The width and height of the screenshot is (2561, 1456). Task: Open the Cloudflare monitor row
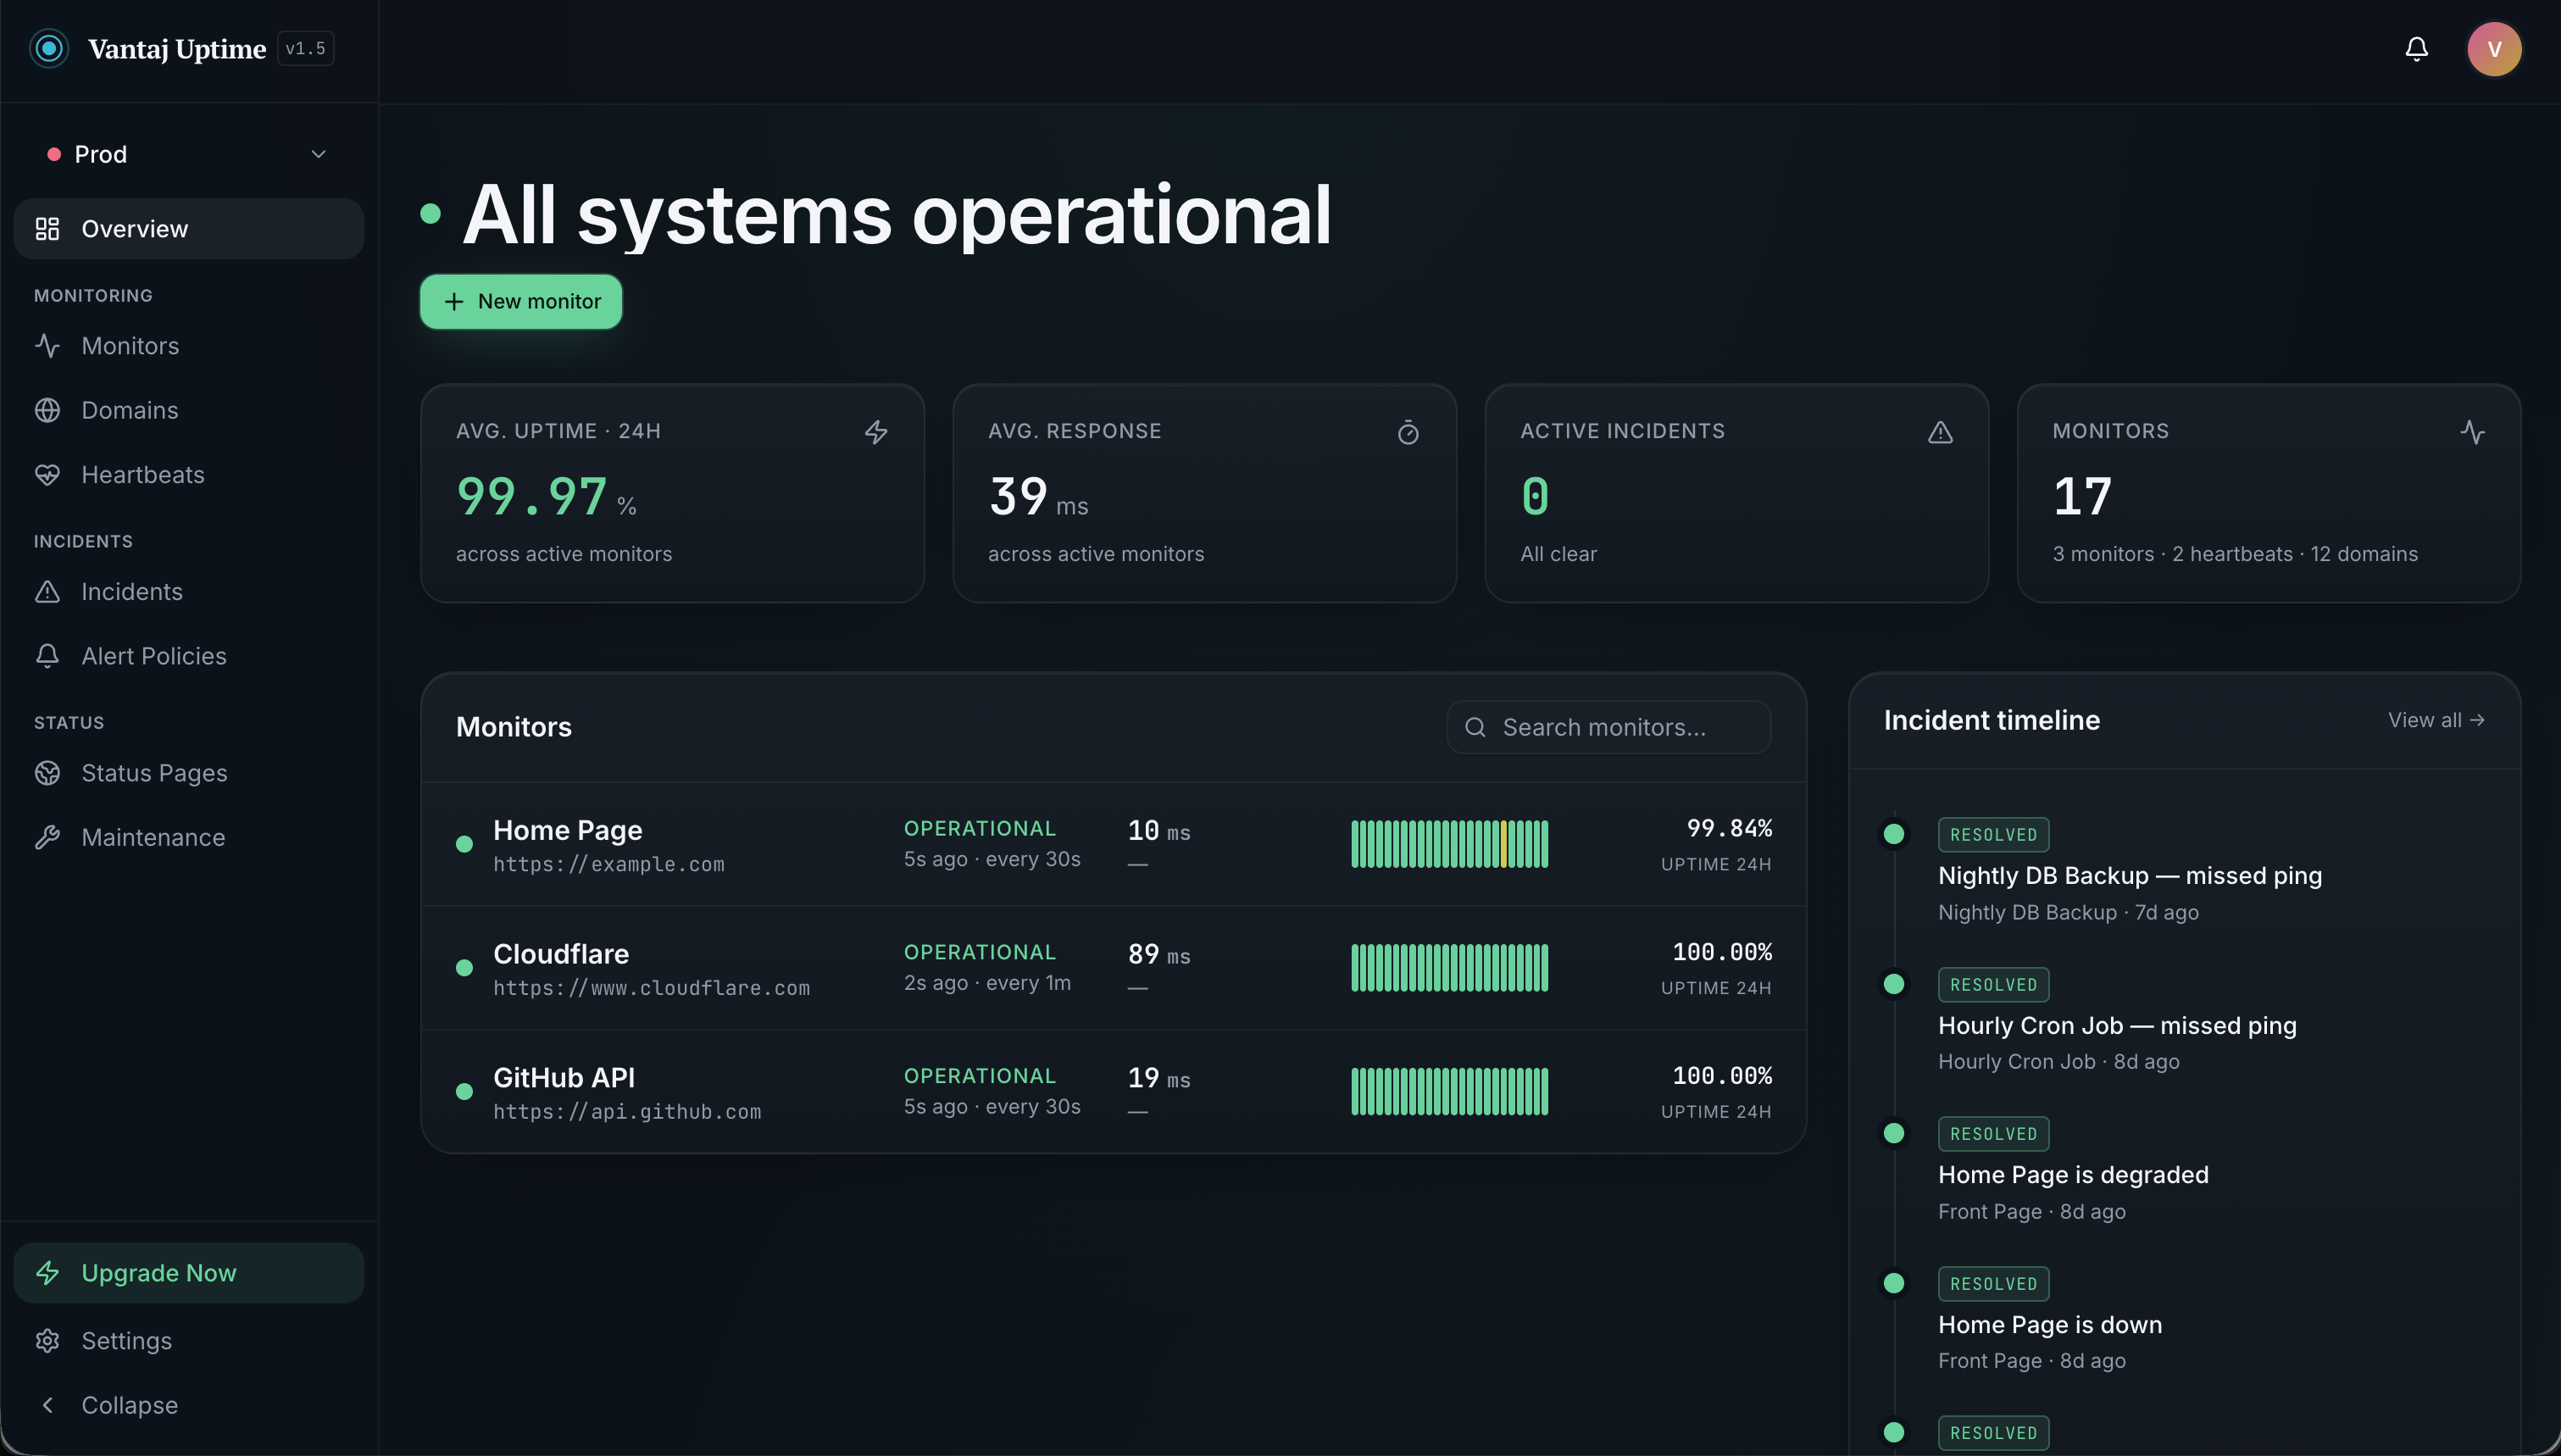click(1114, 969)
